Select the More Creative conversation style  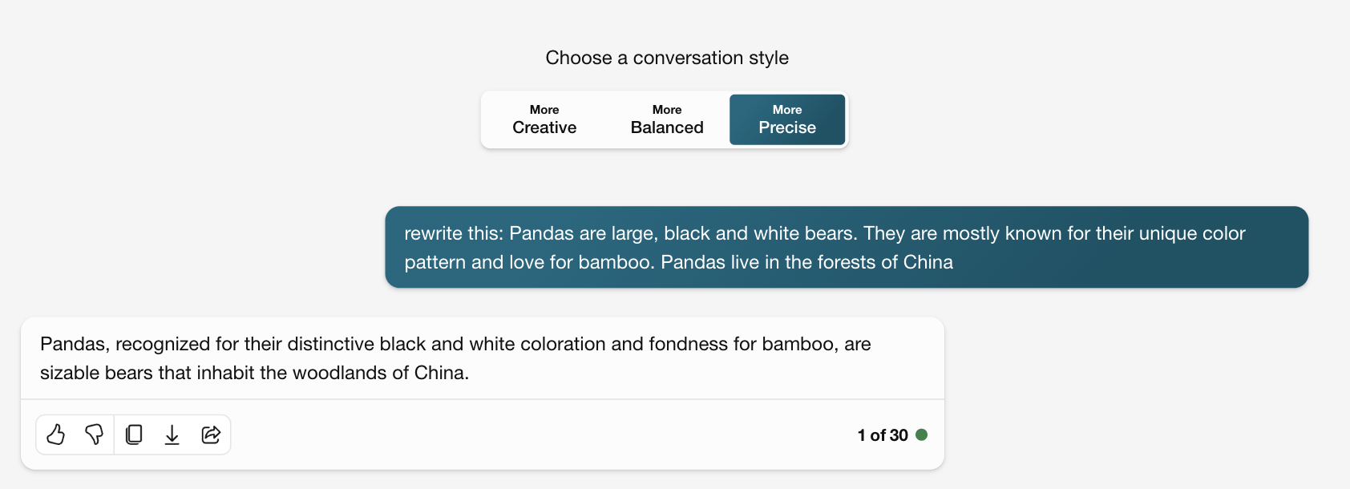tap(544, 119)
